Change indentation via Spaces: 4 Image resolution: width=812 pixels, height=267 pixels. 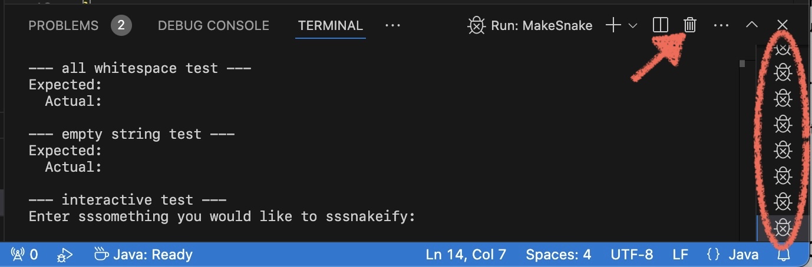coord(558,255)
